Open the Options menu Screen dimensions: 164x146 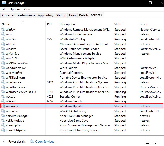(15, 9)
